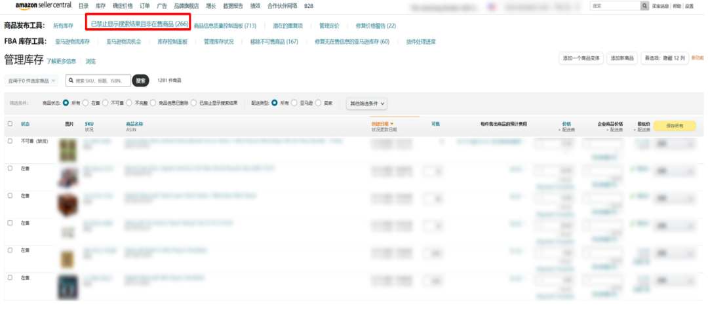Image resolution: width=708 pixels, height=310 pixels.
Task: Sort by 创建日期 column header
Action: click(x=382, y=124)
